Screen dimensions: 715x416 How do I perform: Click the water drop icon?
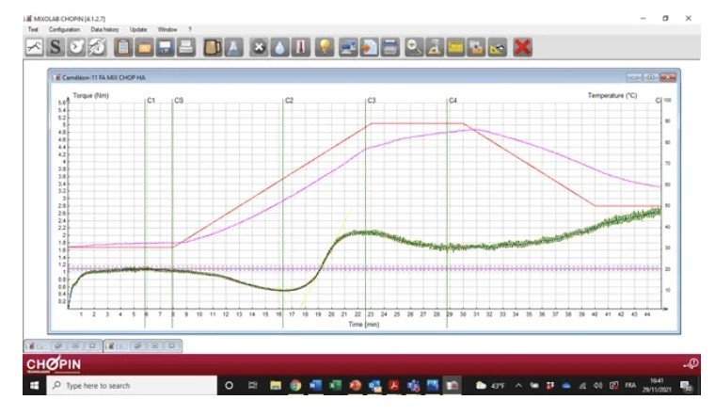280,46
